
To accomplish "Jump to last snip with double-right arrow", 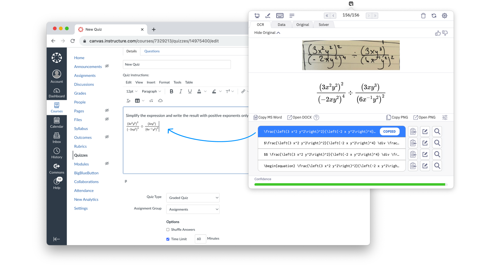I will coord(375,16).
